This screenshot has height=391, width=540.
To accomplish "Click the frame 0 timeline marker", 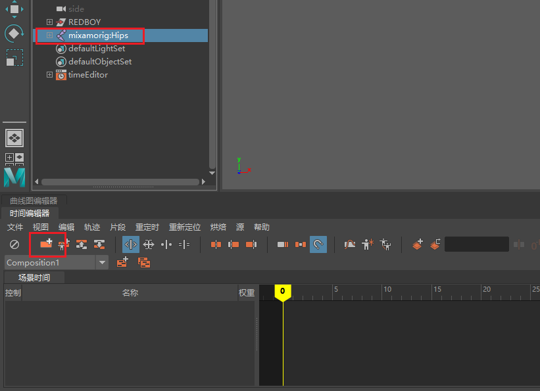I will [283, 291].
